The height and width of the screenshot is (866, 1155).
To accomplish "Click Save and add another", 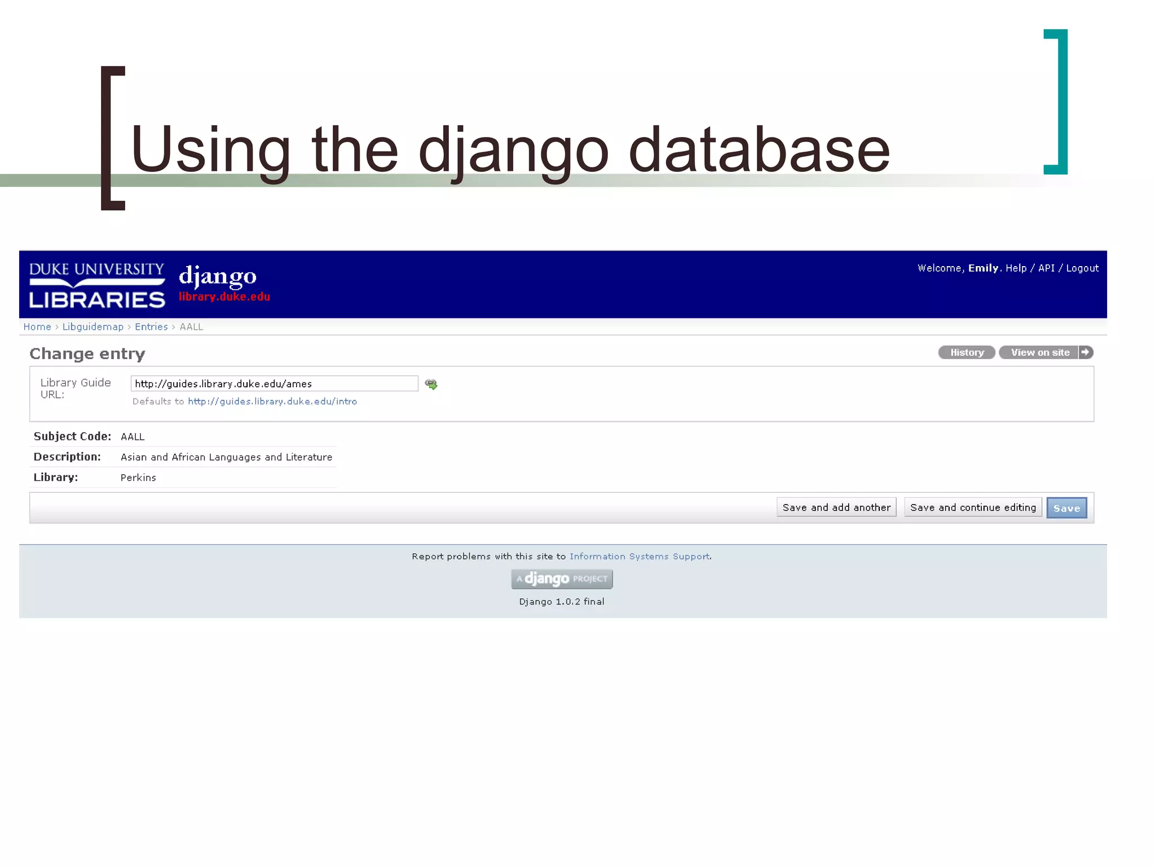I will (x=836, y=507).
